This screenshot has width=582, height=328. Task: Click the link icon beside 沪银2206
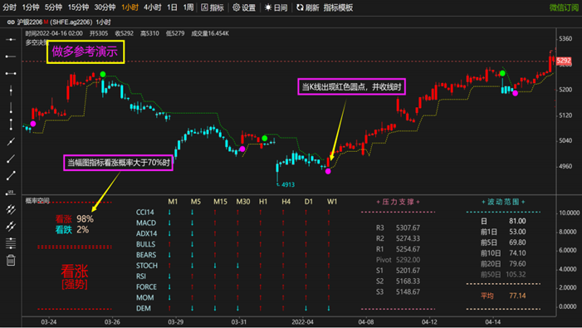[x=11, y=22]
